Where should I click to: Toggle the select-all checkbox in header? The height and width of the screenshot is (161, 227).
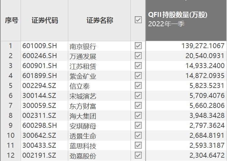point(138,20)
